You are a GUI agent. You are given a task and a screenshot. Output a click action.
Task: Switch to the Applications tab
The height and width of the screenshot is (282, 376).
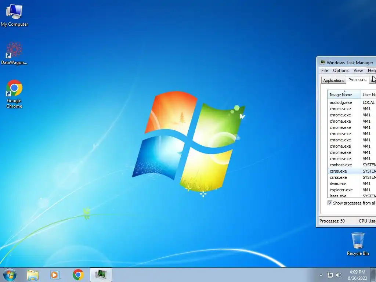point(333,80)
